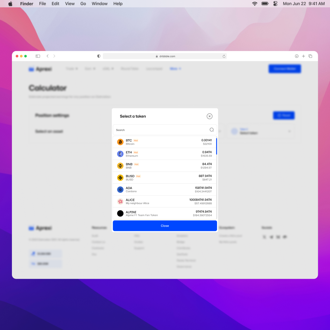The image size is (330, 330).
Task: Click the Apple menu
Action: [10, 3]
